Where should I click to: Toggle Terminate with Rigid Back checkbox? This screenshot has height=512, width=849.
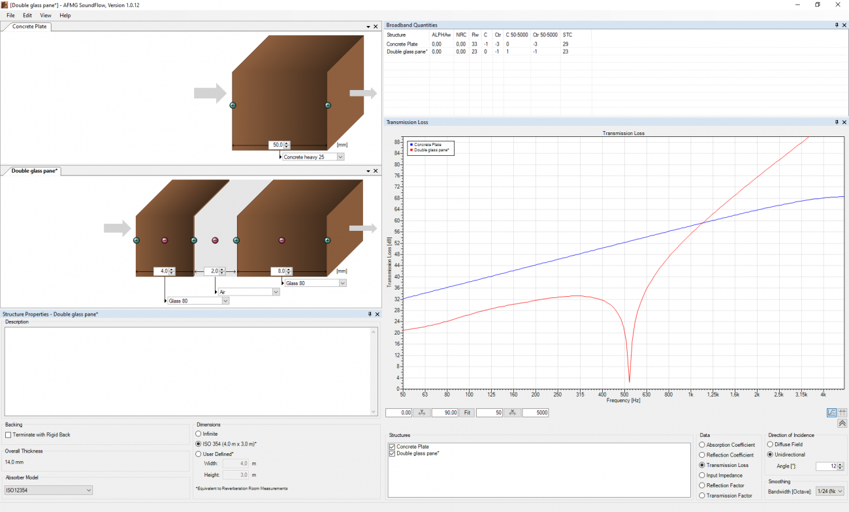coord(8,434)
